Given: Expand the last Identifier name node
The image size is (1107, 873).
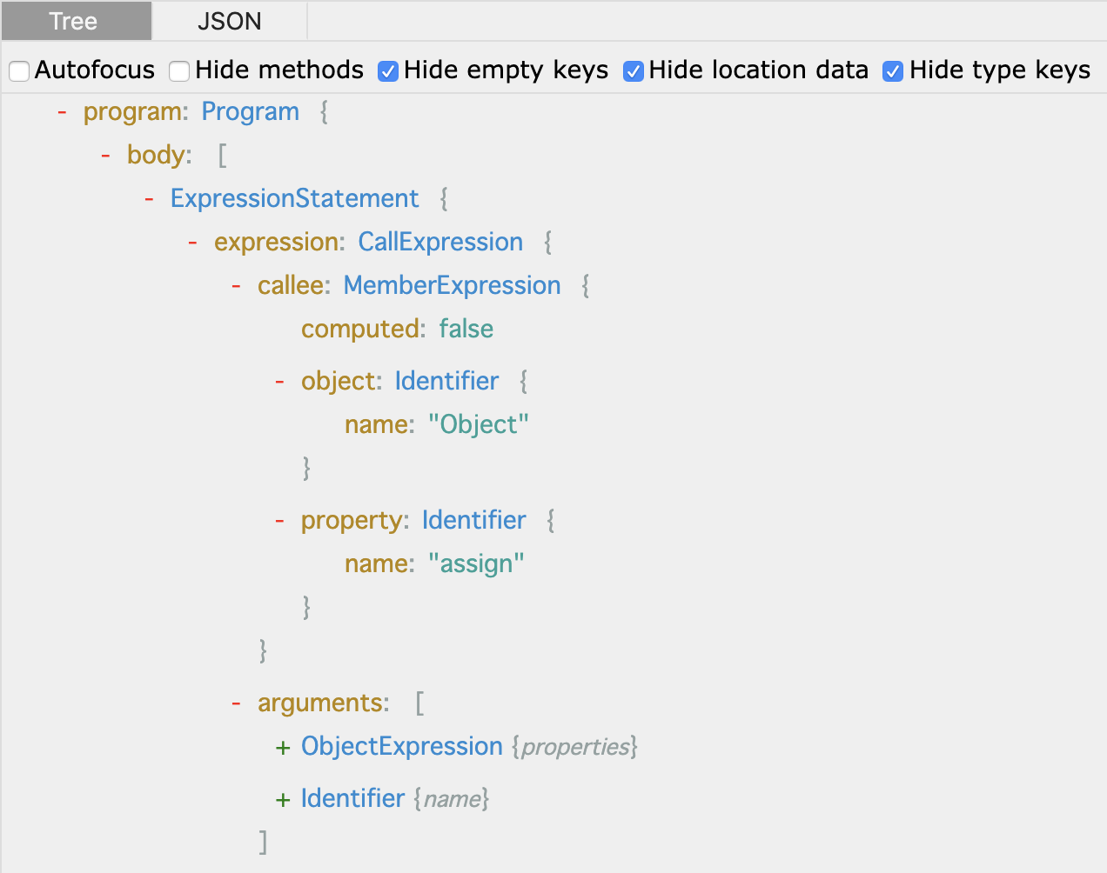Looking at the screenshot, I should coord(282,800).
